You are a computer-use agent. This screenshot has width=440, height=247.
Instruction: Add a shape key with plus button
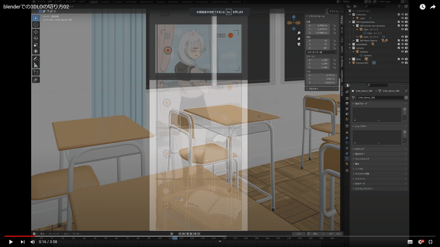click(404, 132)
